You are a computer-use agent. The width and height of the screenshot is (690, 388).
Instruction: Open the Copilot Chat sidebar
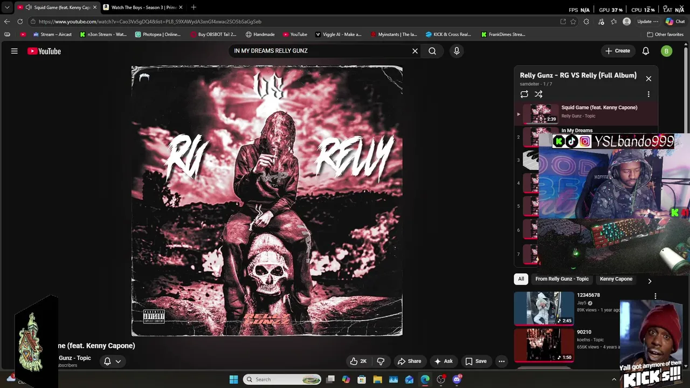click(x=675, y=22)
